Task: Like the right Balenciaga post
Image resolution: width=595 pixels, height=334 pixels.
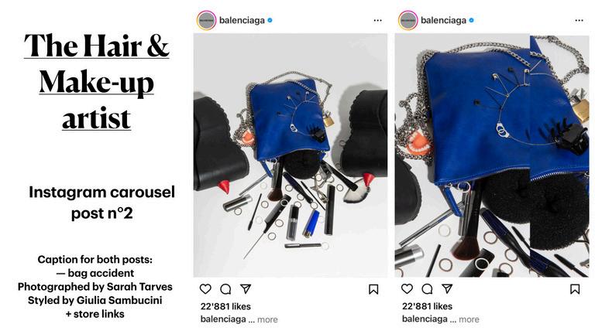Action: [x=407, y=289]
